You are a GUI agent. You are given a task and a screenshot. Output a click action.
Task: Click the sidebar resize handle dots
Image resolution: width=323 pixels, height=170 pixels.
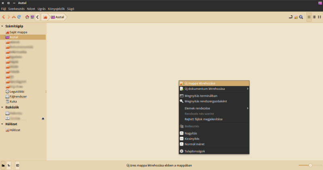click(46, 92)
